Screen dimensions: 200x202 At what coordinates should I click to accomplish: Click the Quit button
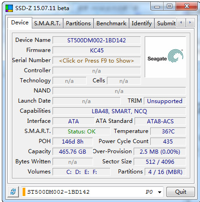[181, 192]
